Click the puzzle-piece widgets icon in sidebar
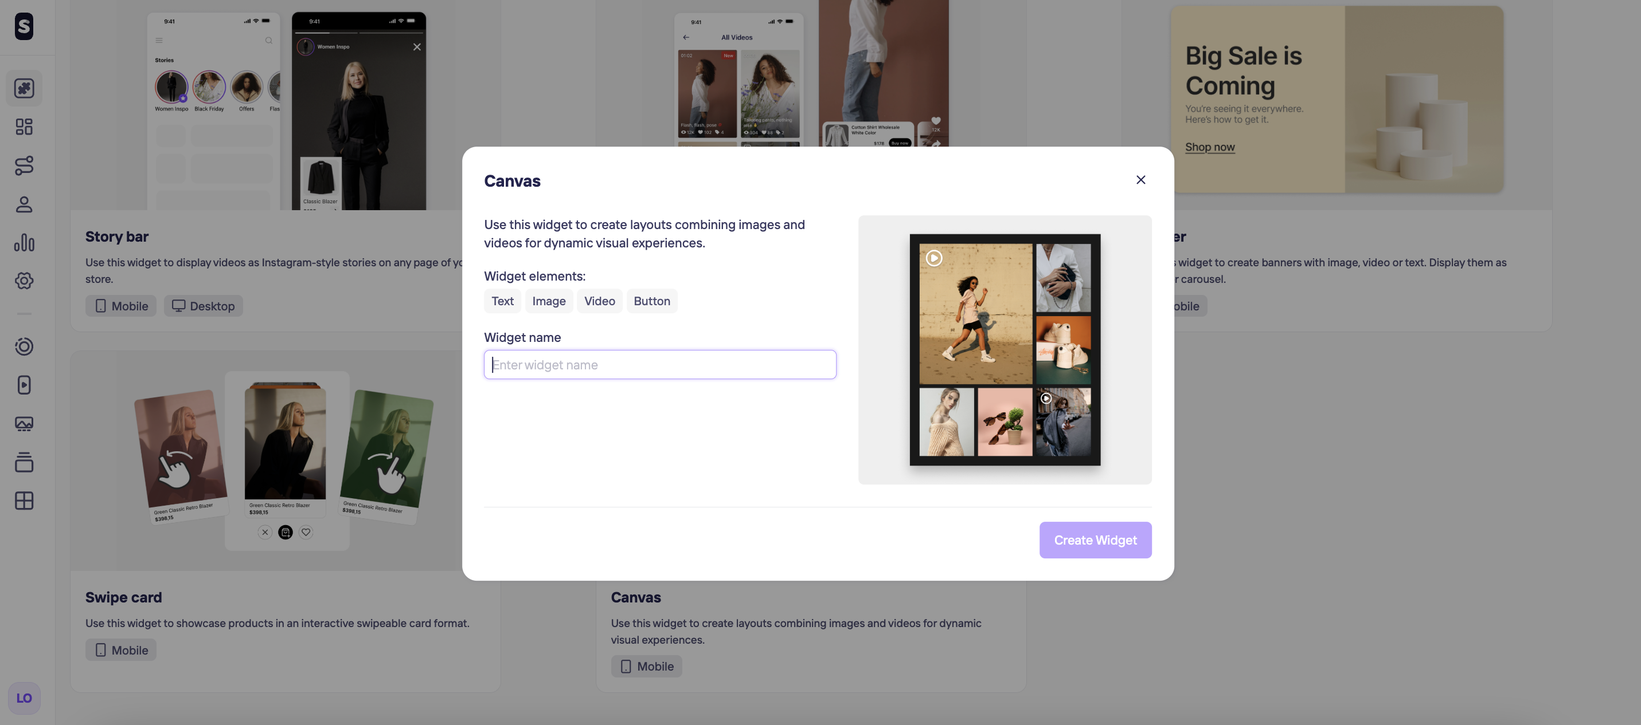 pyautogui.click(x=24, y=88)
